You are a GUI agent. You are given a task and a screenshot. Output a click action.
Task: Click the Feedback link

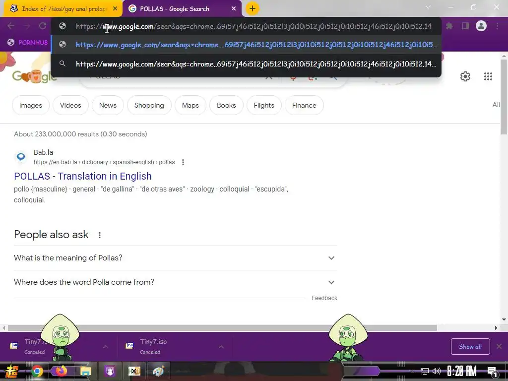point(324,298)
